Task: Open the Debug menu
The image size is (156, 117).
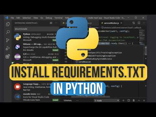Action: [49, 18]
